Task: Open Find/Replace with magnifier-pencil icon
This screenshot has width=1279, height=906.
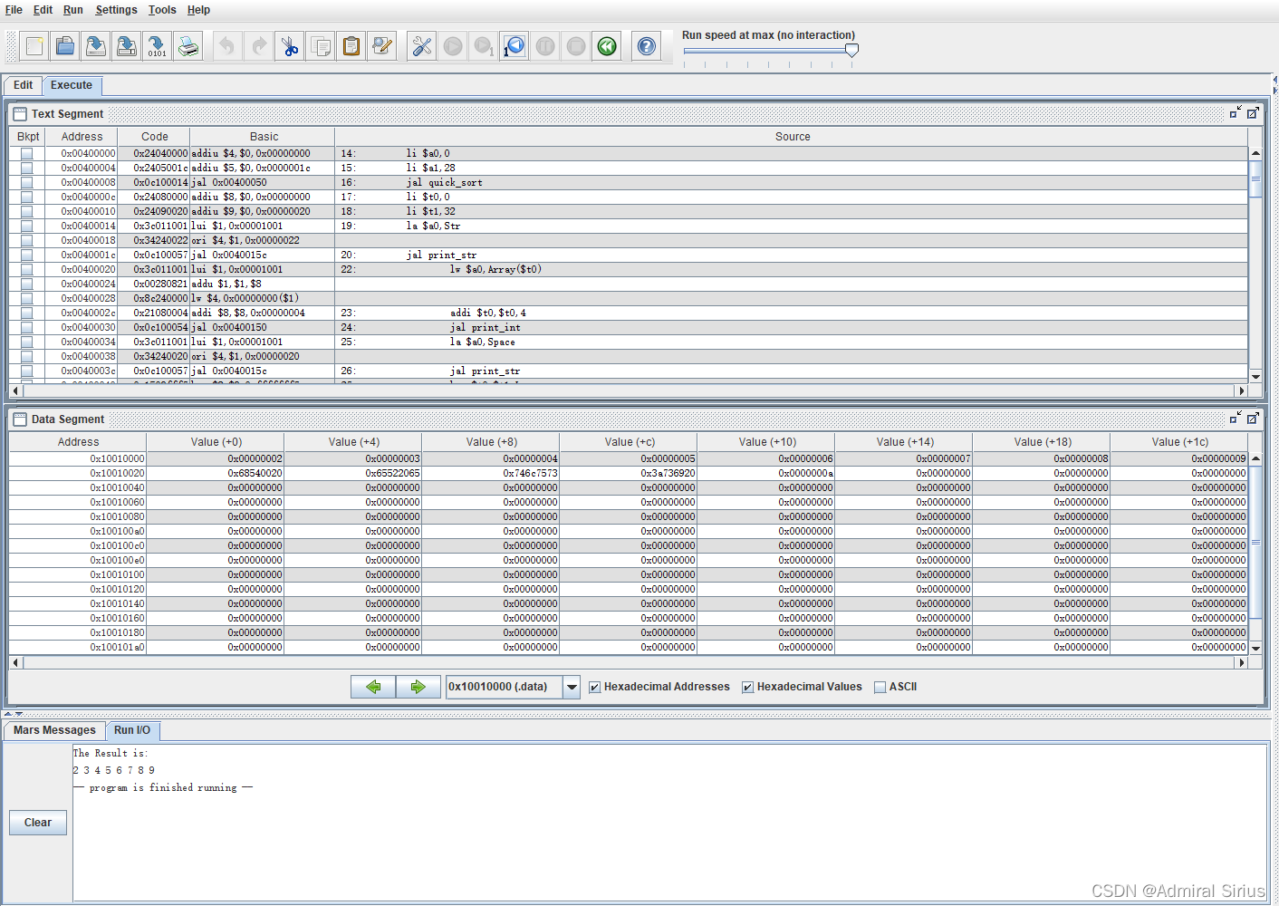Action: coord(382,46)
